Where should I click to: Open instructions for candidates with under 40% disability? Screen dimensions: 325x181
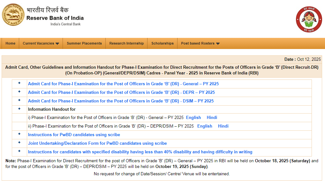(x=140, y=152)
